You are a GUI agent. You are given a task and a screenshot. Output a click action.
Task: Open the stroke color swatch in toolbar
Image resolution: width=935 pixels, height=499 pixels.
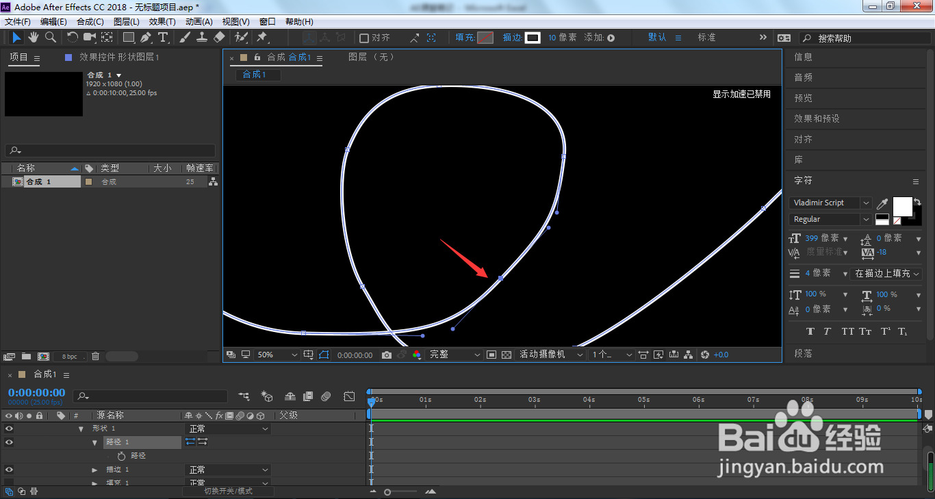(533, 38)
